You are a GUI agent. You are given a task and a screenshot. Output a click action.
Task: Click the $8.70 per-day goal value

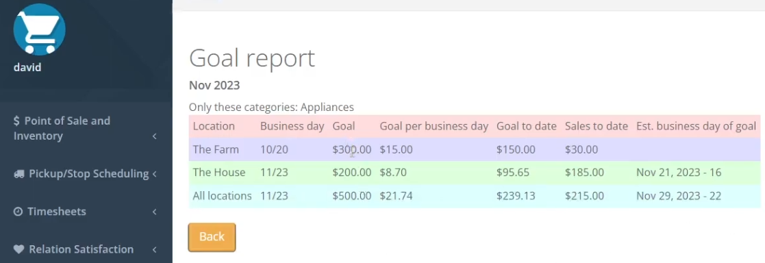[x=393, y=173]
